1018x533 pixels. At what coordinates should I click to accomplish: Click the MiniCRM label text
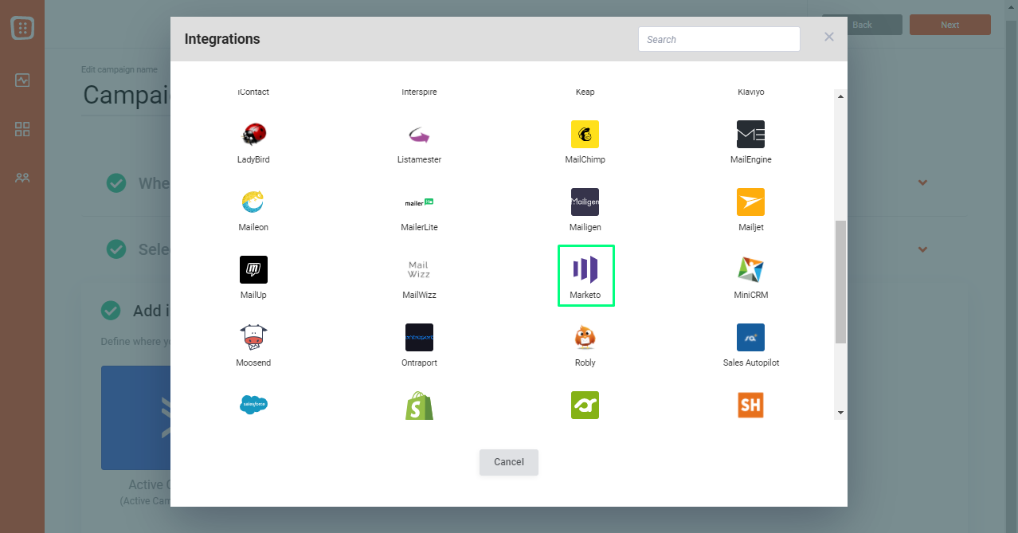tap(750, 295)
